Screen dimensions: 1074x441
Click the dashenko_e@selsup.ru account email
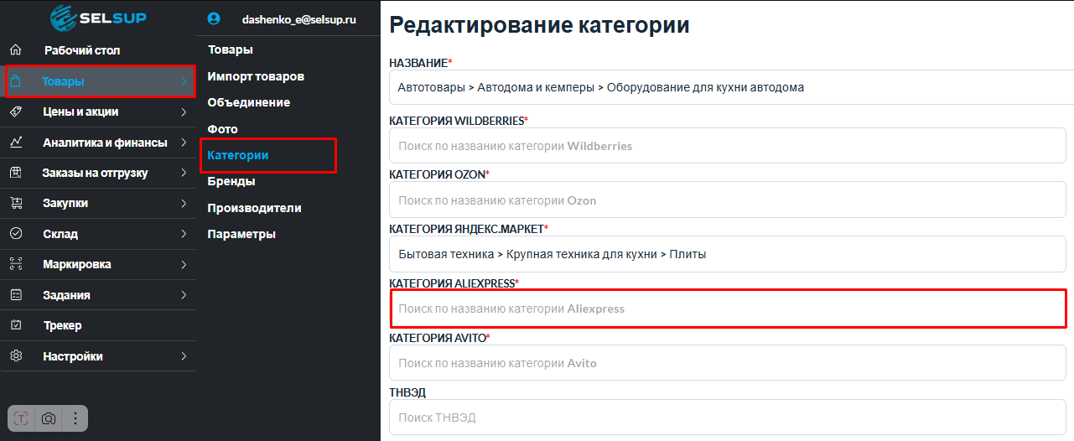coord(299,18)
